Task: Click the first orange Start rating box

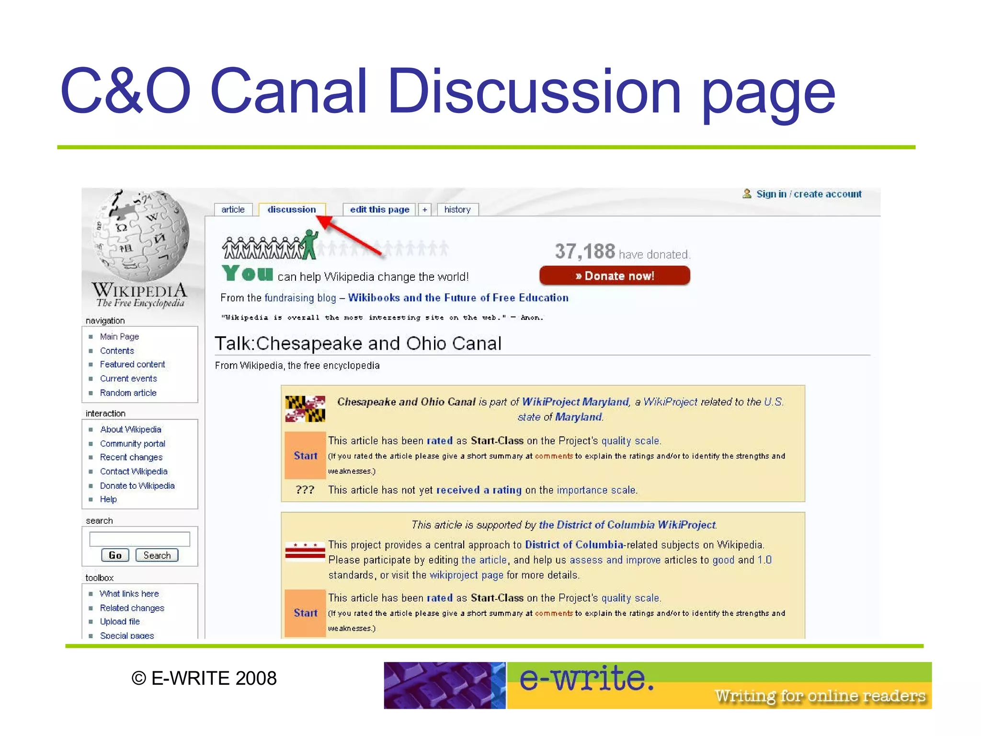Action: click(x=305, y=455)
